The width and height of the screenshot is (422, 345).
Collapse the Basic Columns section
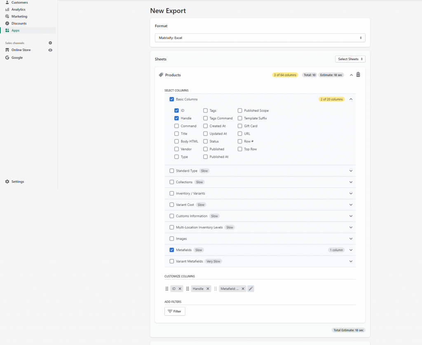[351, 99]
